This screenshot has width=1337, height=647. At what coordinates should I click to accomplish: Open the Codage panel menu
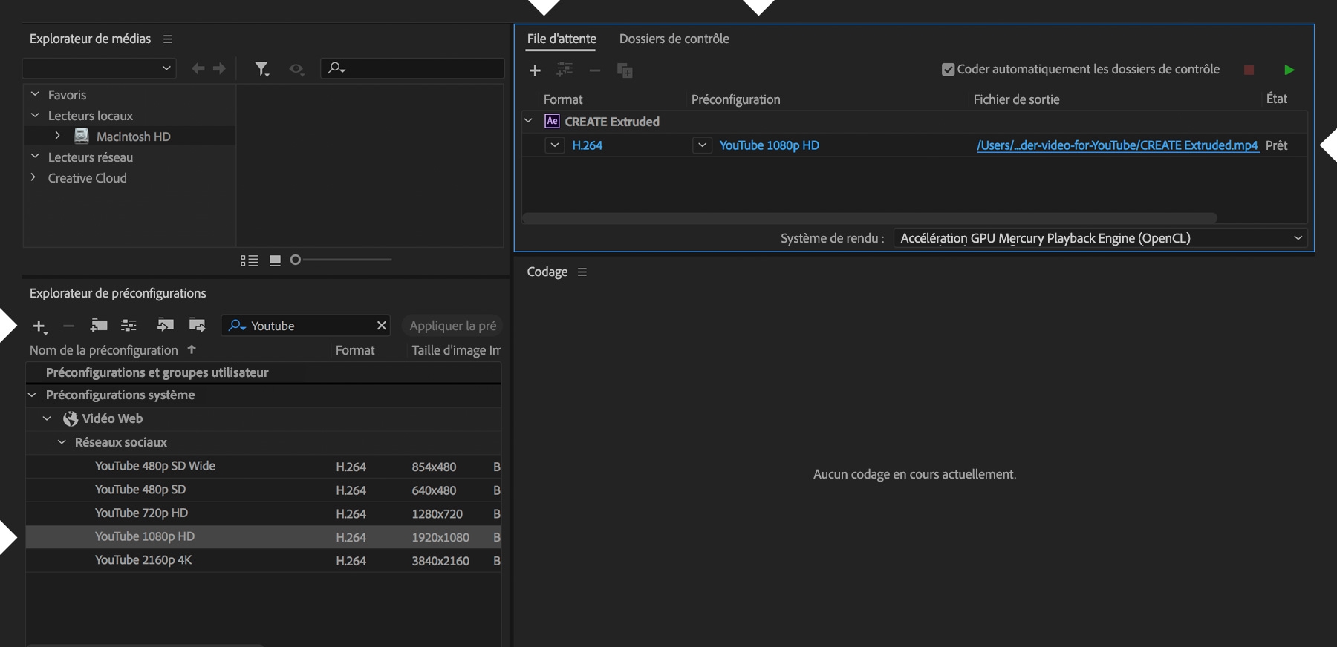[x=582, y=272]
